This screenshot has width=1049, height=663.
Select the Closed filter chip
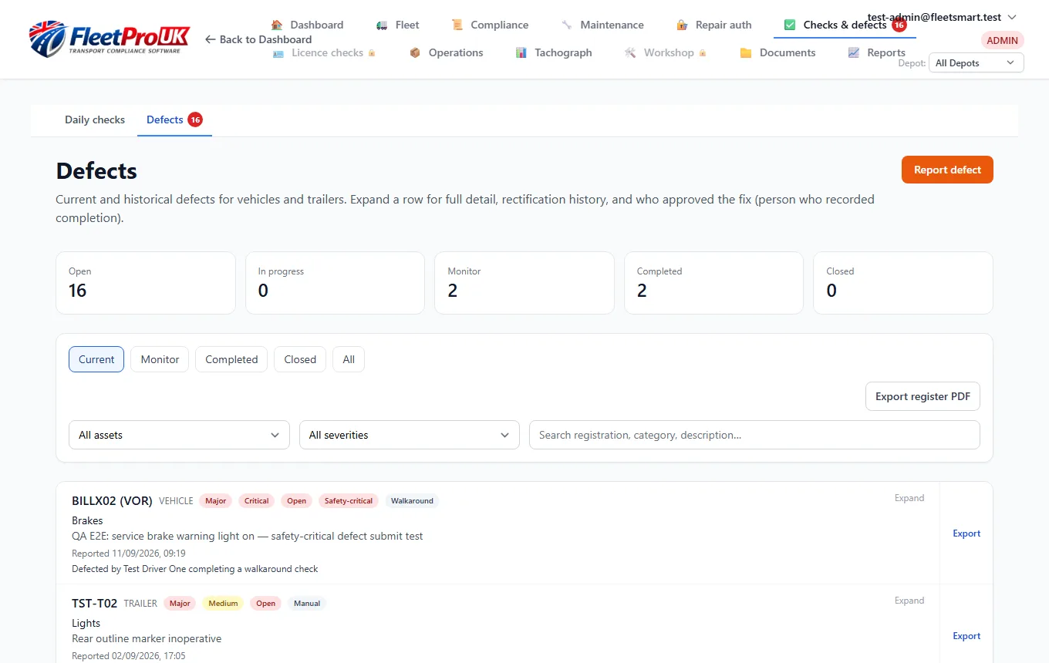click(x=300, y=359)
